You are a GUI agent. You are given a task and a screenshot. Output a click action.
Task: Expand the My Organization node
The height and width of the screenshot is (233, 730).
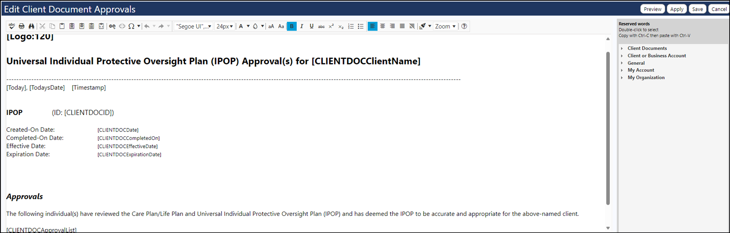[x=622, y=78]
